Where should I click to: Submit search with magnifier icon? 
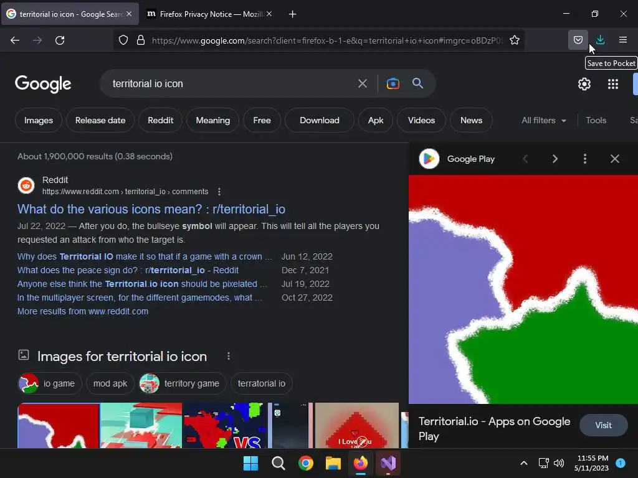coord(417,83)
